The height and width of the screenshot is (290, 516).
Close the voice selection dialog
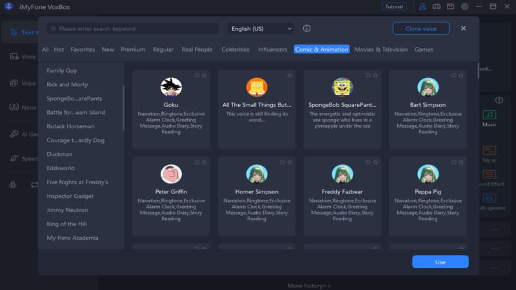tap(463, 28)
